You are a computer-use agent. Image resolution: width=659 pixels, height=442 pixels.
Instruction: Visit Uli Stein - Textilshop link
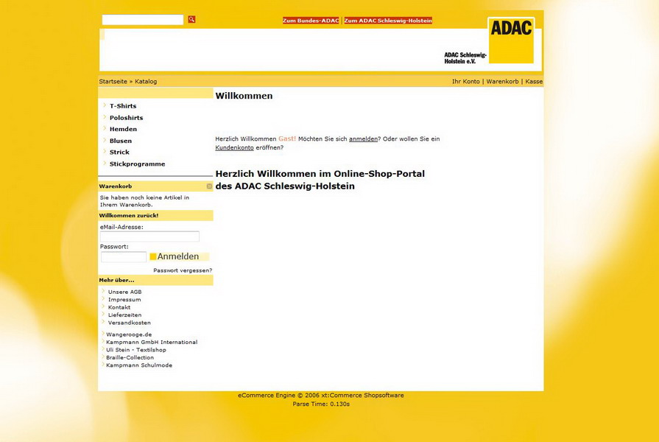click(x=136, y=350)
